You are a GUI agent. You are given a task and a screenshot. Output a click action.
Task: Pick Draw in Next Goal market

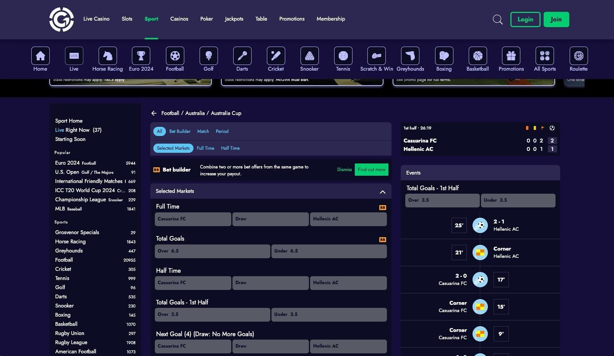click(x=271, y=346)
